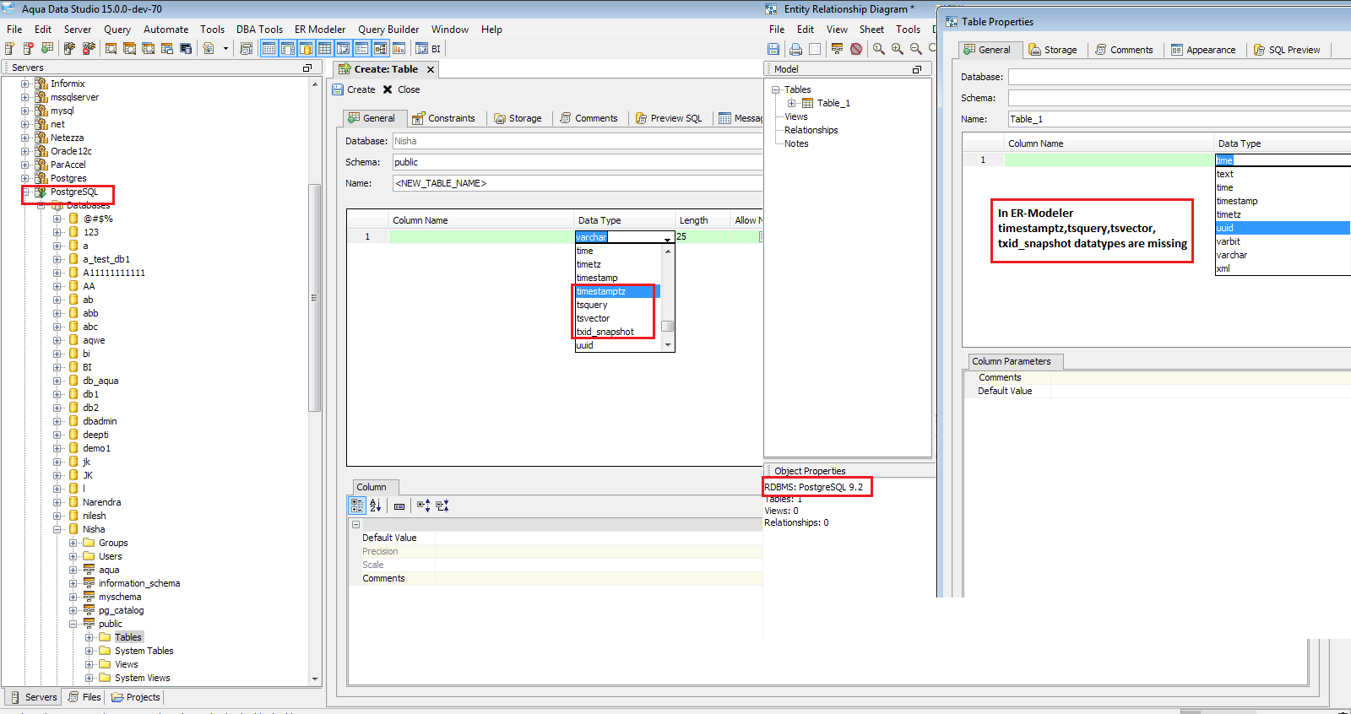Image resolution: width=1351 pixels, height=714 pixels.
Task: Click the Schema field showing public
Action: point(578,162)
